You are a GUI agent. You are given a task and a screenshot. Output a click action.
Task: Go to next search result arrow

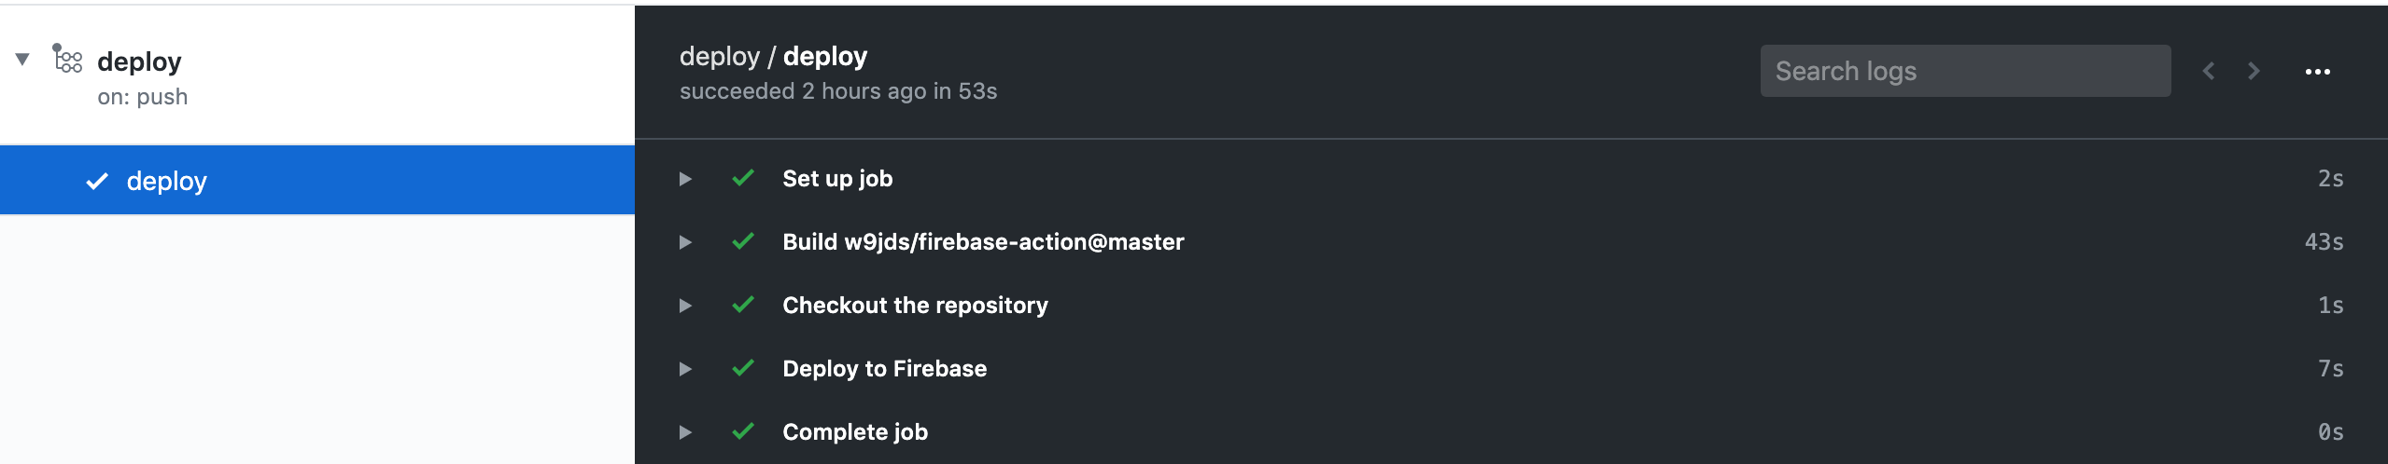2254,71
